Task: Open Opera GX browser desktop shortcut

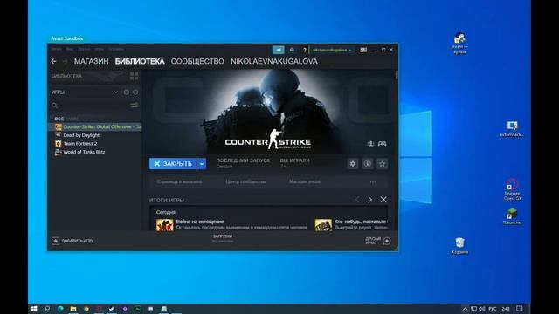Action: 513,190
